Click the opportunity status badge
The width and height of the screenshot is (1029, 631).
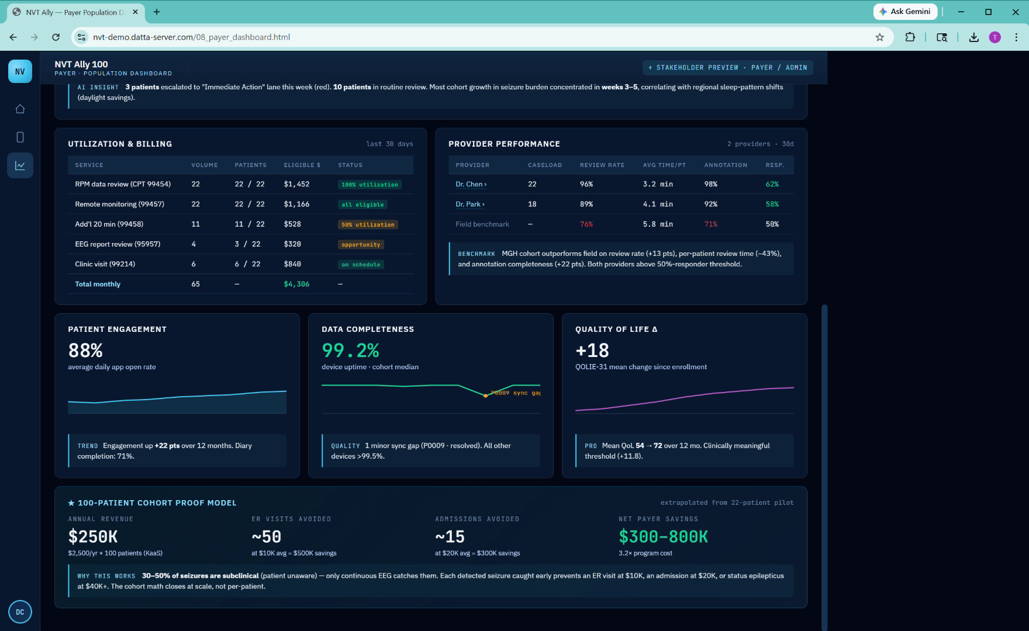coord(361,245)
